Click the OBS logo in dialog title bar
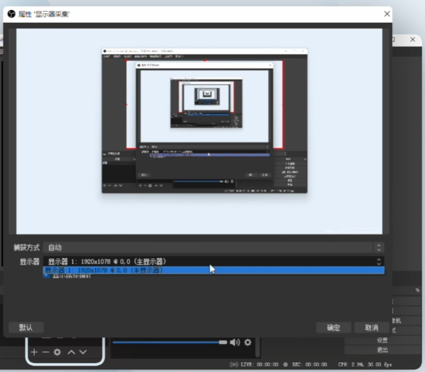425x372 pixels. [x=11, y=14]
